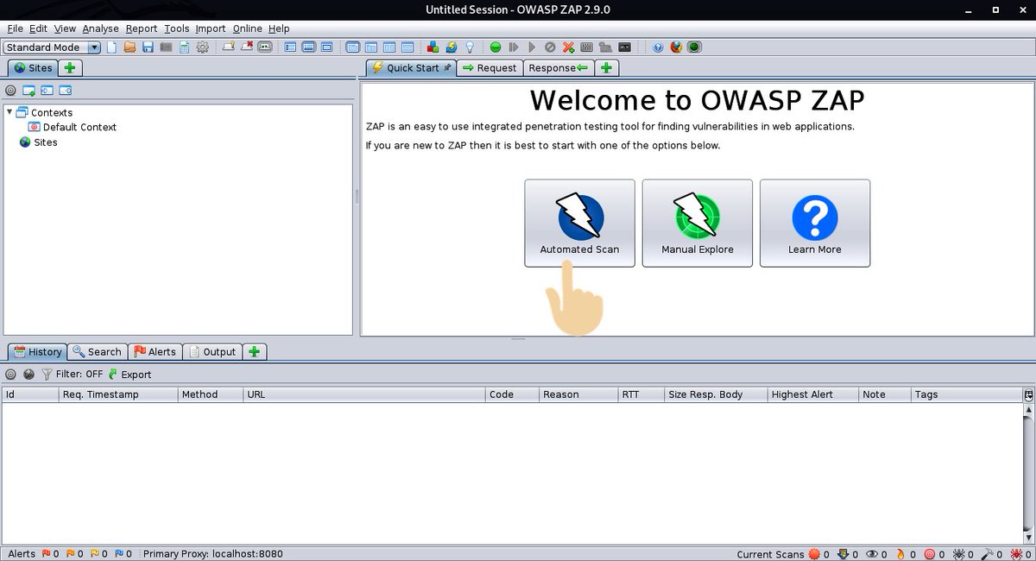Select the History tab
Viewport: 1036px width, 561px height.
[38, 351]
